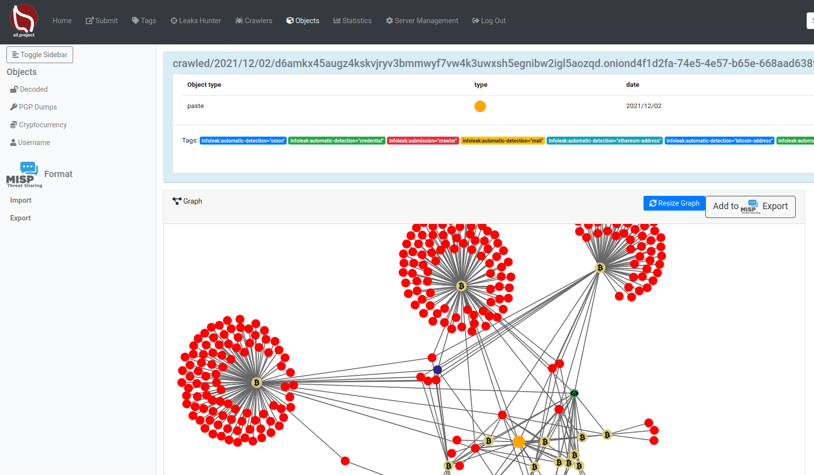
Task: Click the 'Object type' column header
Action: coord(204,85)
